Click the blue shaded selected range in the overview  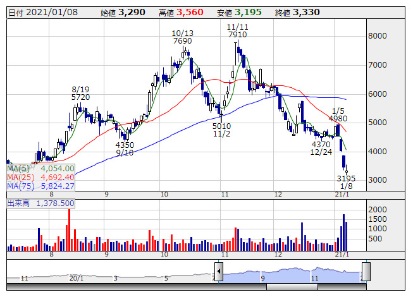coord(291,275)
